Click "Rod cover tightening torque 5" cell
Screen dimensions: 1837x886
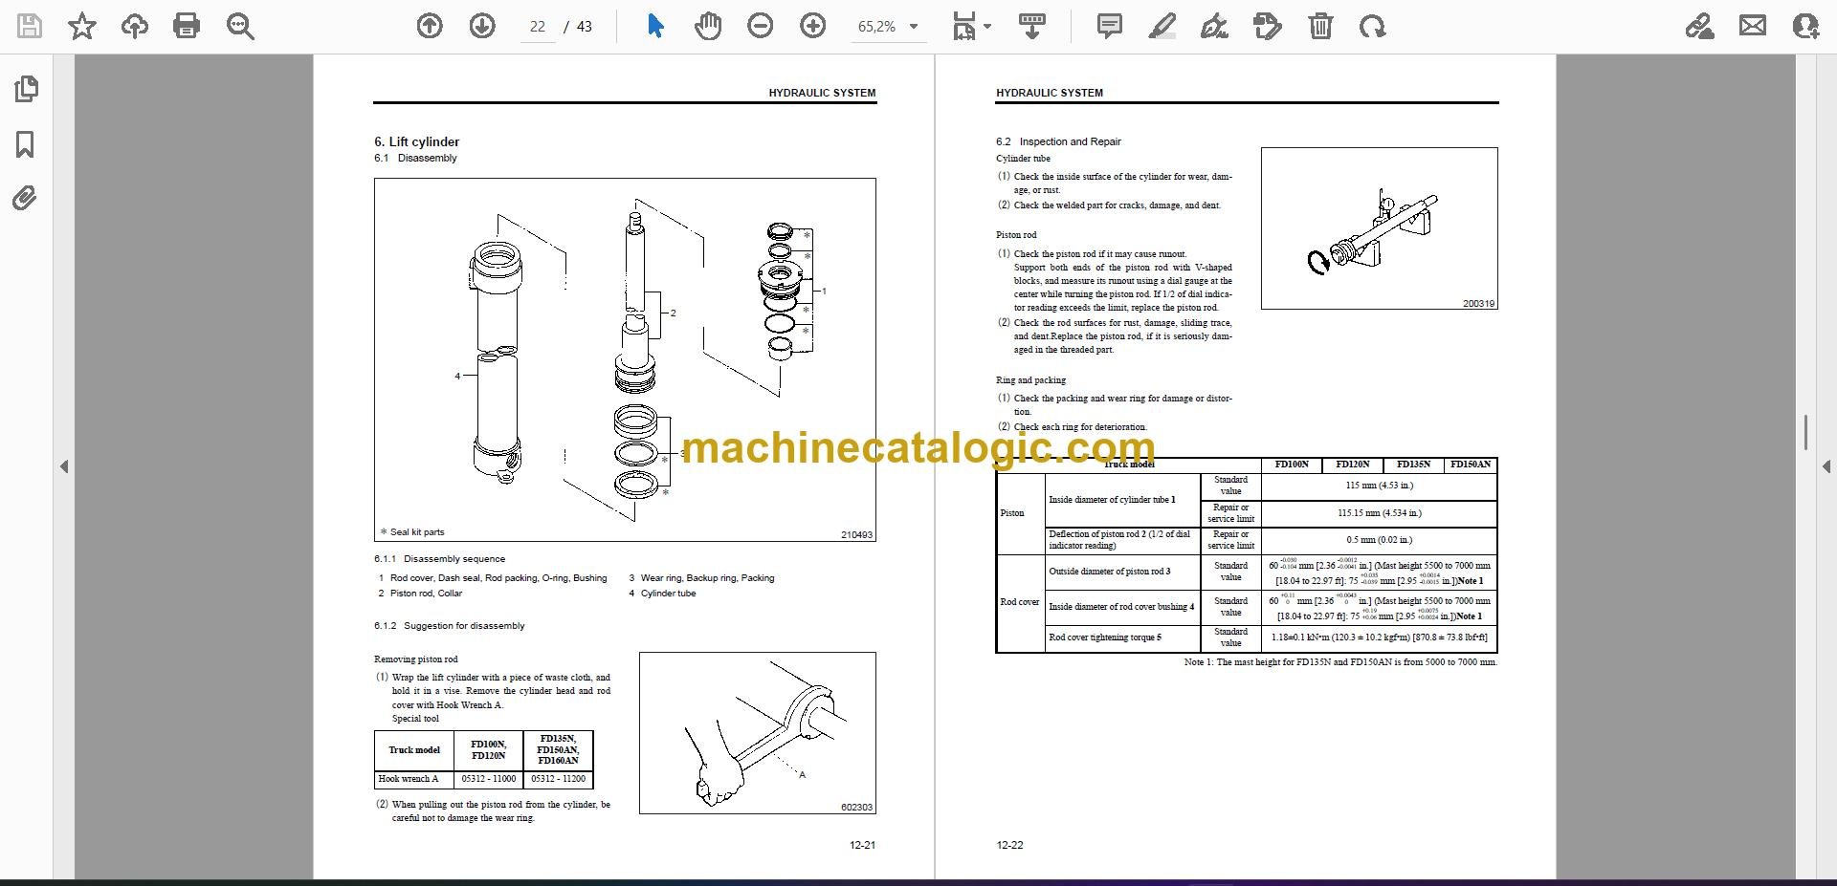click(x=1122, y=637)
